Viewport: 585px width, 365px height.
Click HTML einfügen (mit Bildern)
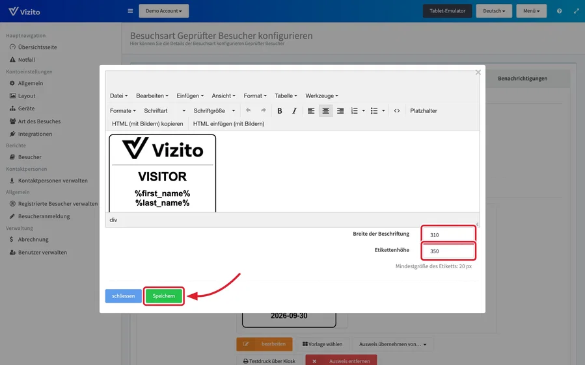(x=228, y=123)
